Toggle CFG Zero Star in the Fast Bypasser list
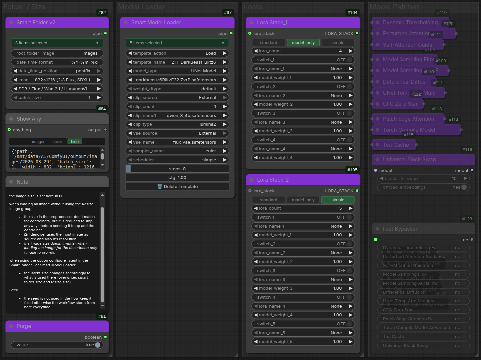Viewport: 481px width, 360px height. tap(423, 310)
